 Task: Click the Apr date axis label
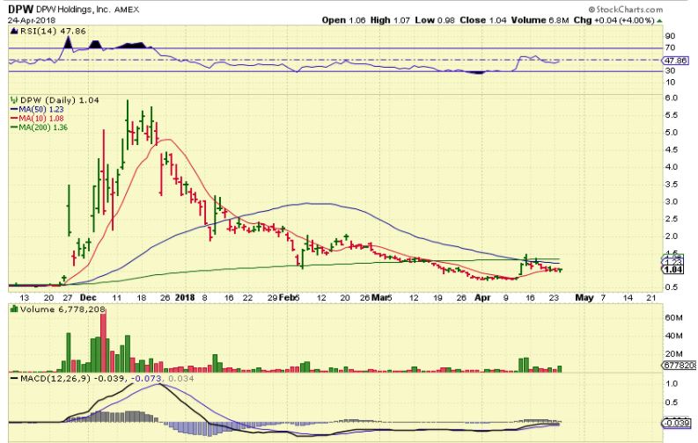482,298
